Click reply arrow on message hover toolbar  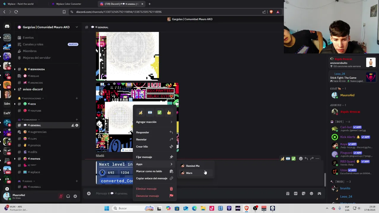[x=306, y=159]
